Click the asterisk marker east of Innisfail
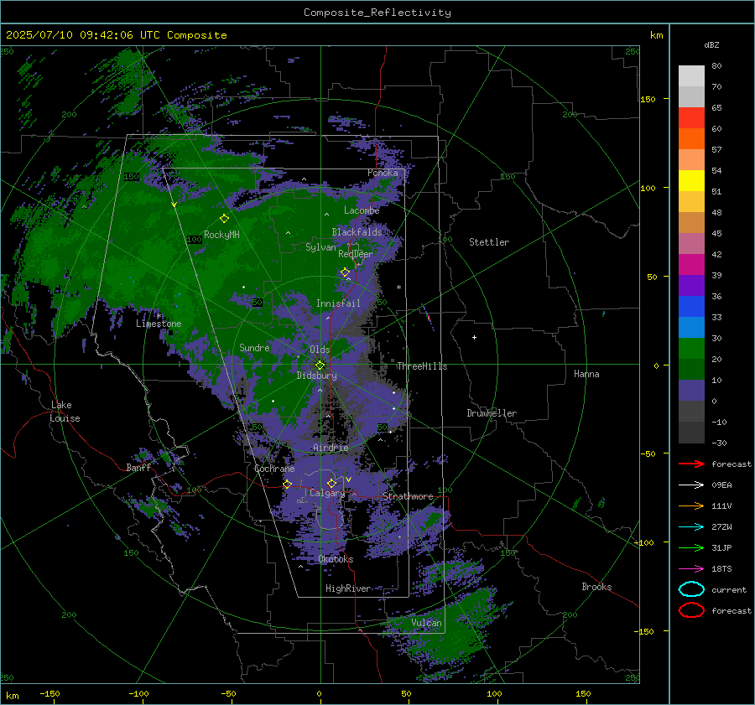 [398, 288]
